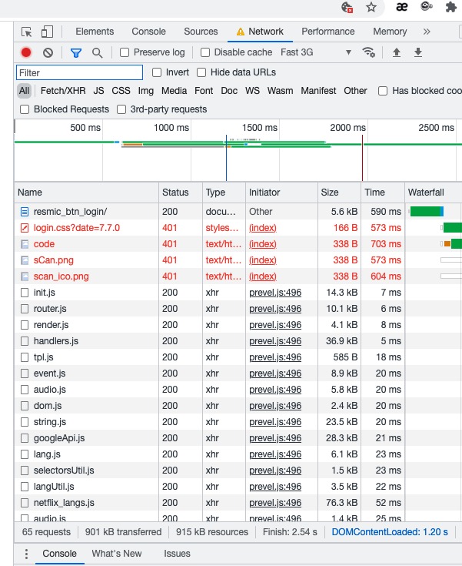Screen dimensions: 462x566
Task: Switch to the Performance tab
Action: tap(328, 32)
